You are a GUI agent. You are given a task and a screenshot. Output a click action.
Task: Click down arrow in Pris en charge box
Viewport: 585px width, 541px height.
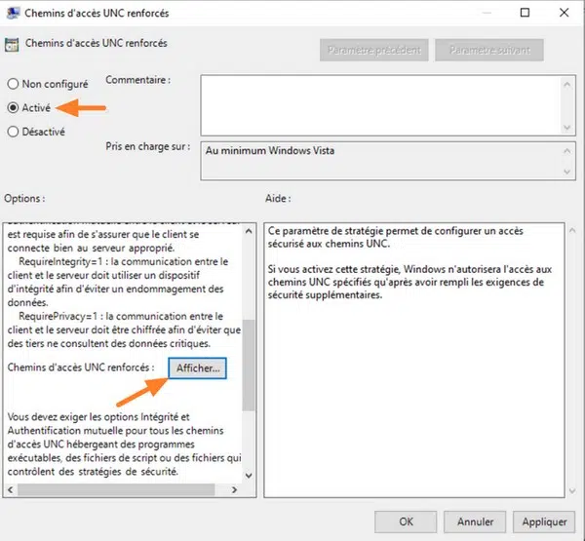coord(567,172)
